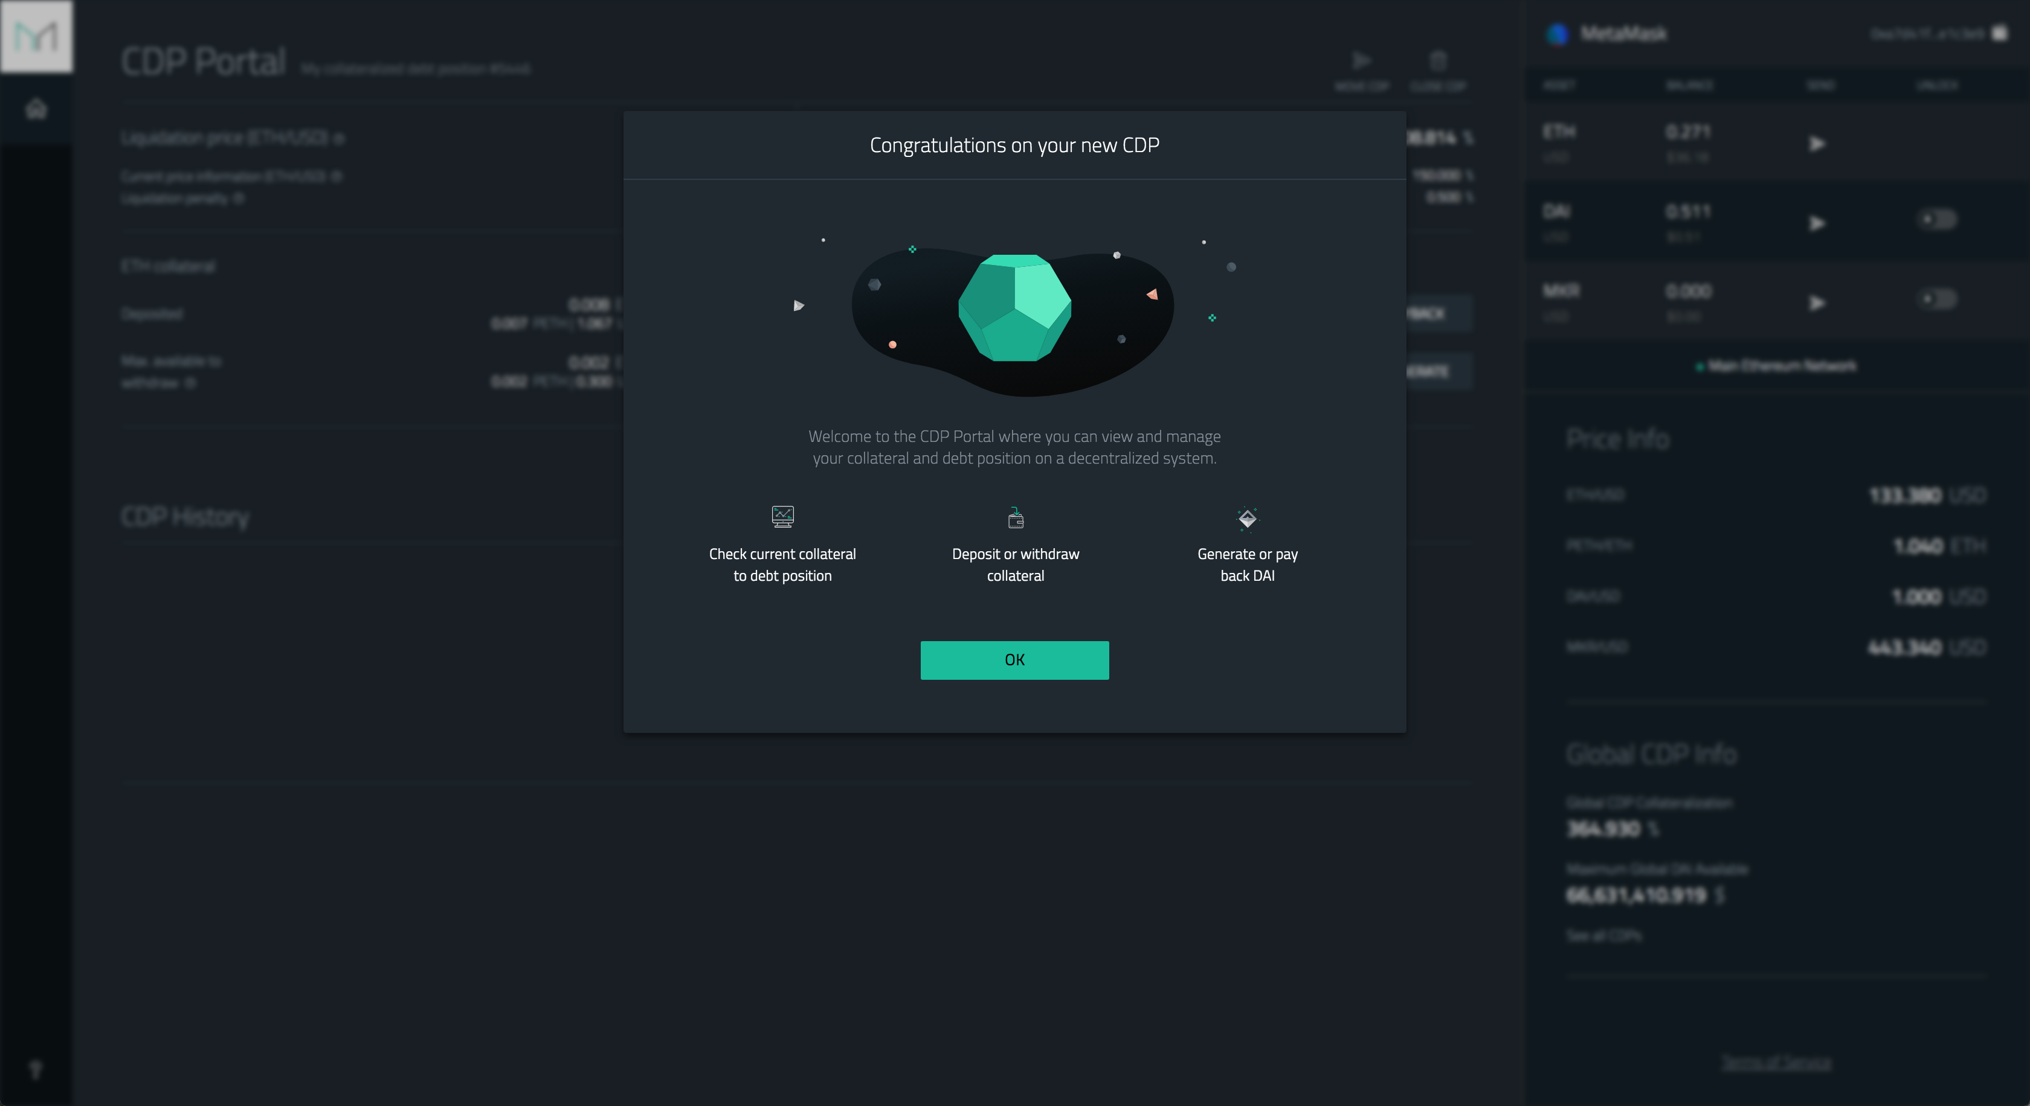
Task: Click the Price Info heading
Action: [1618, 438]
